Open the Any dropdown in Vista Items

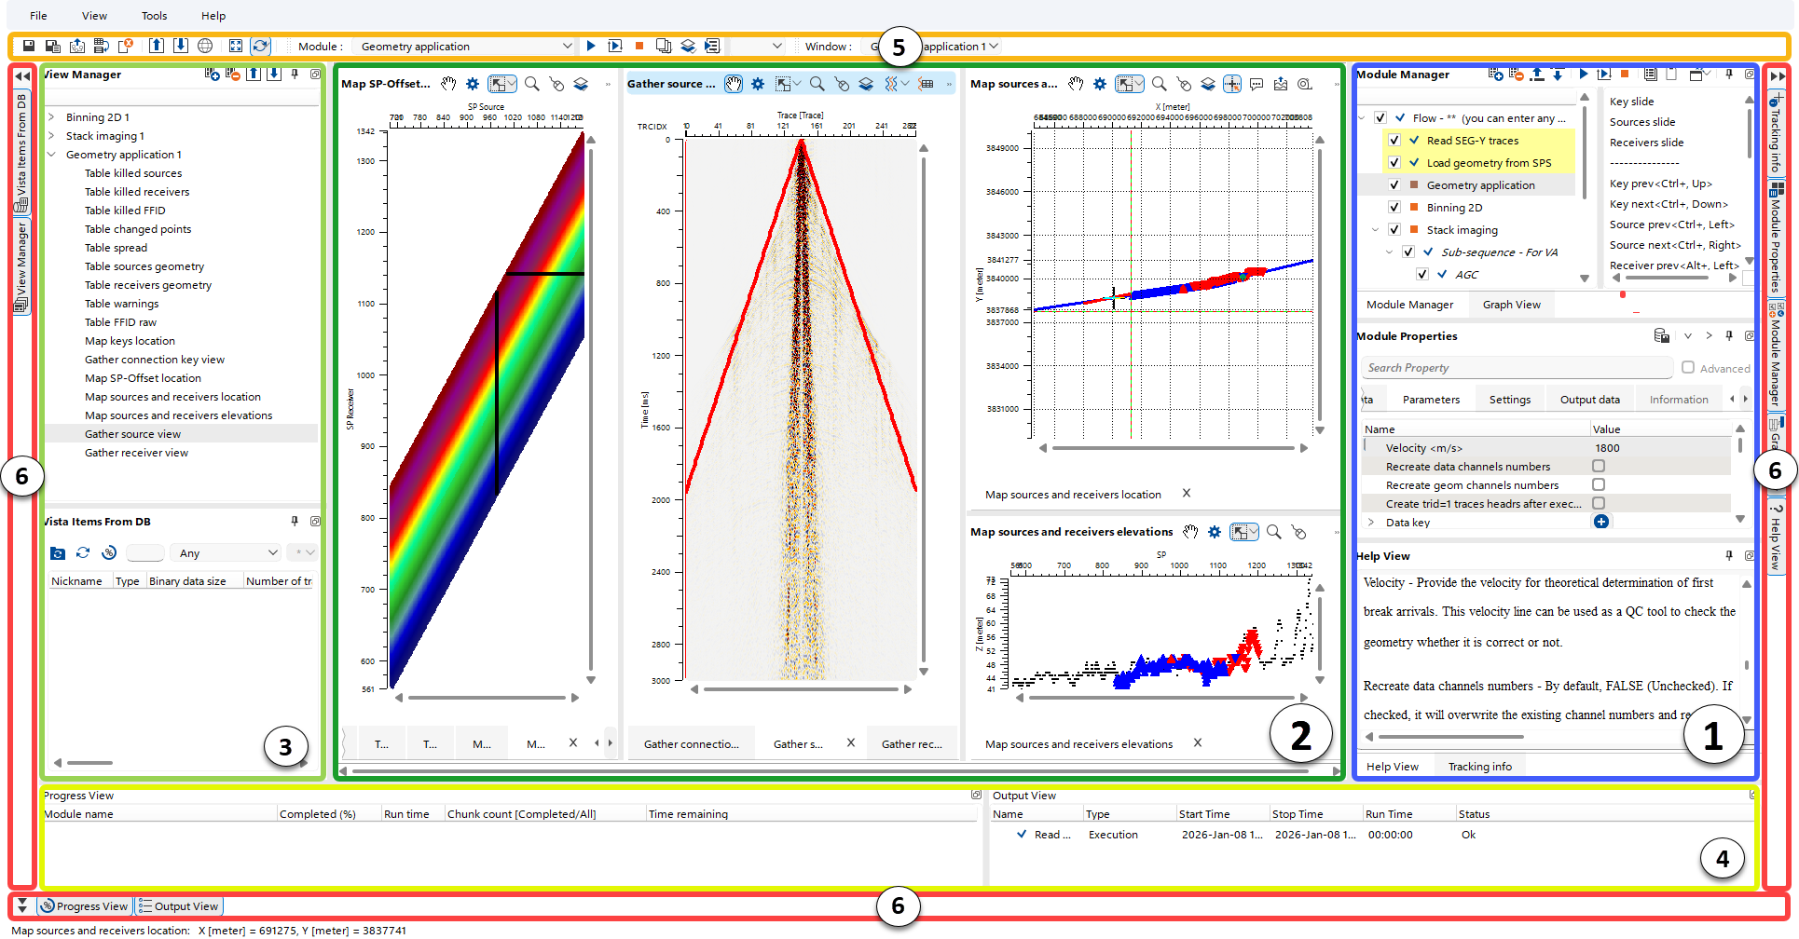(x=227, y=553)
